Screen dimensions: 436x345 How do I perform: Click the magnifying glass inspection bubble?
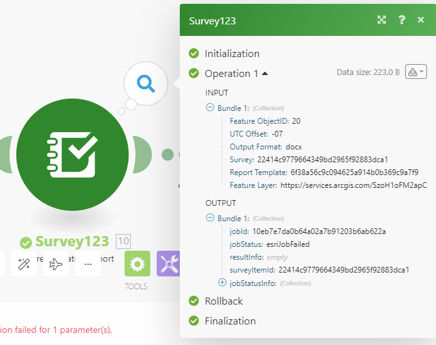click(x=146, y=83)
